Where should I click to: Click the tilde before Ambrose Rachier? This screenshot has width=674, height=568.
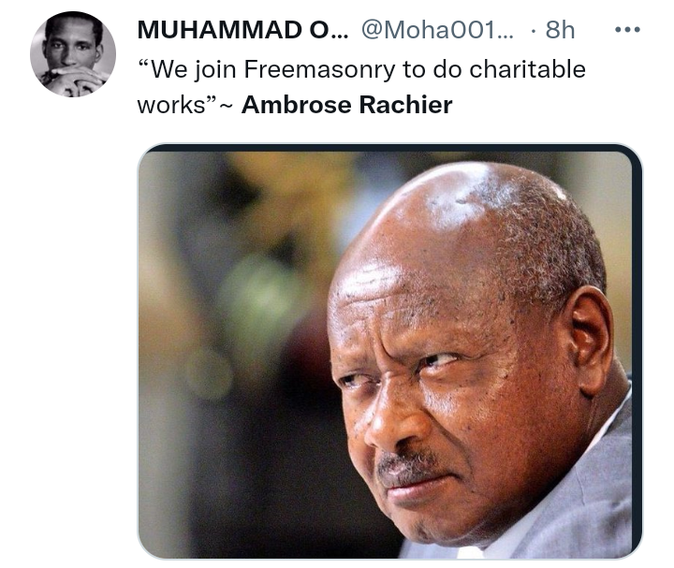click(x=227, y=106)
